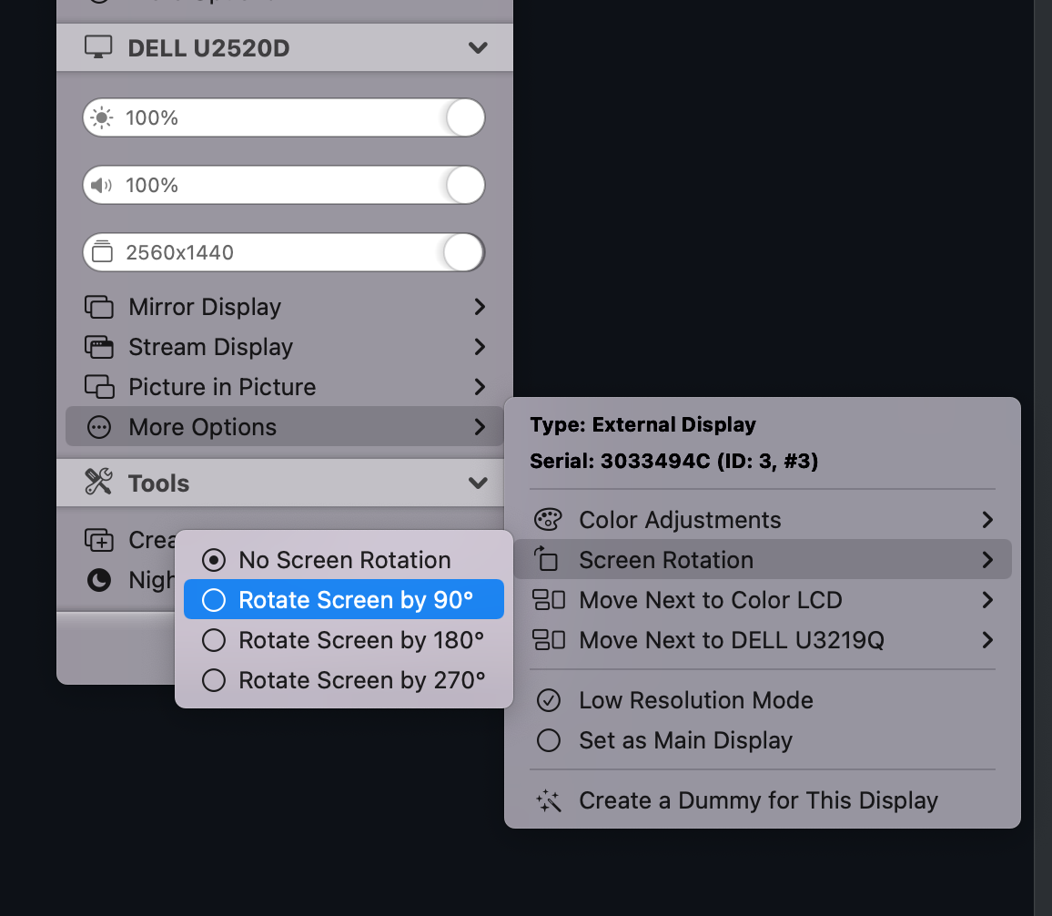
Task: Collapse the DELL U2520D section
Action: click(478, 47)
